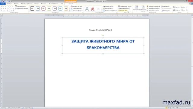This screenshot has width=193, height=109.
Task: Apply the red outline shape style
Action: [x=43, y=8]
